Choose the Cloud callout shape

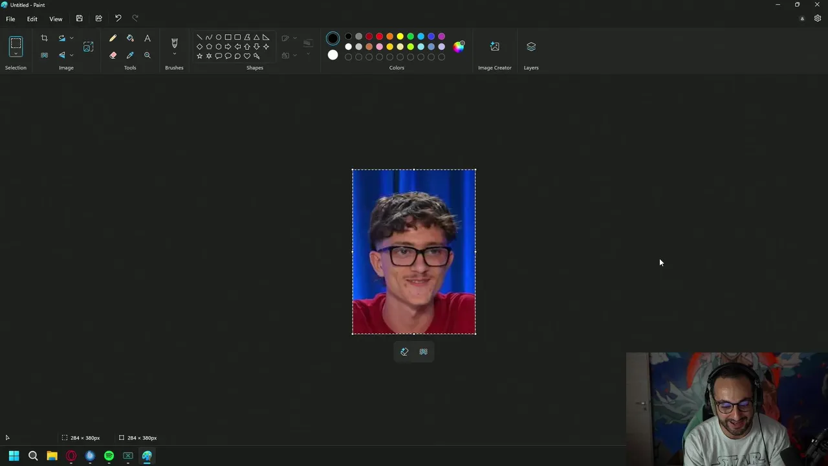(x=237, y=56)
